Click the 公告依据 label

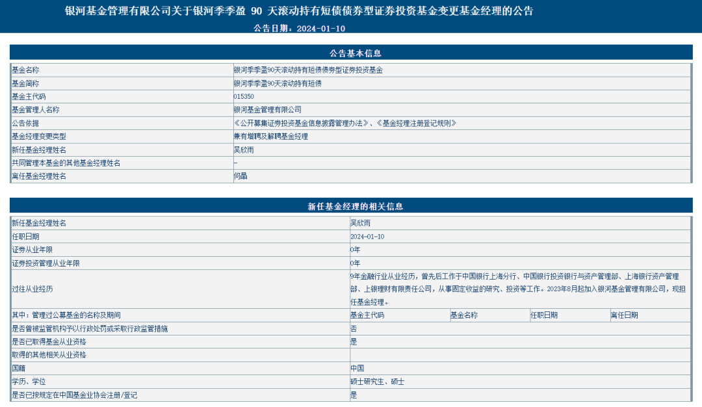pyautogui.click(x=25, y=123)
